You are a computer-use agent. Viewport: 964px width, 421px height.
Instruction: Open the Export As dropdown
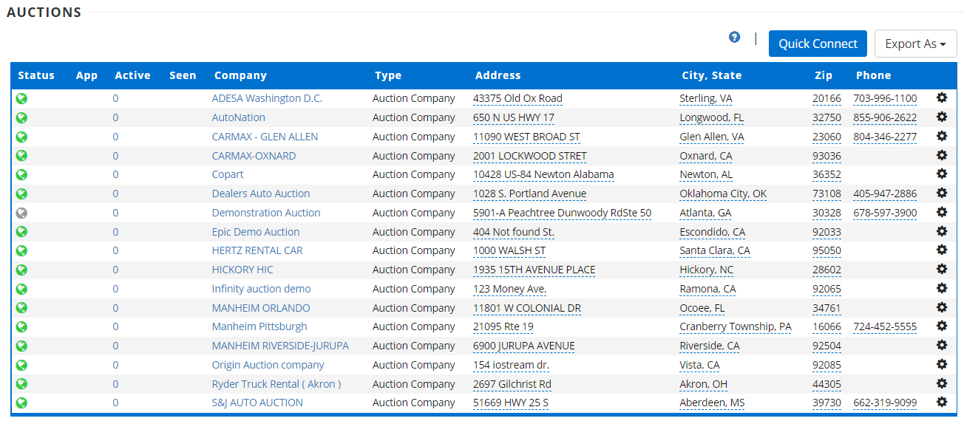click(915, 44)
